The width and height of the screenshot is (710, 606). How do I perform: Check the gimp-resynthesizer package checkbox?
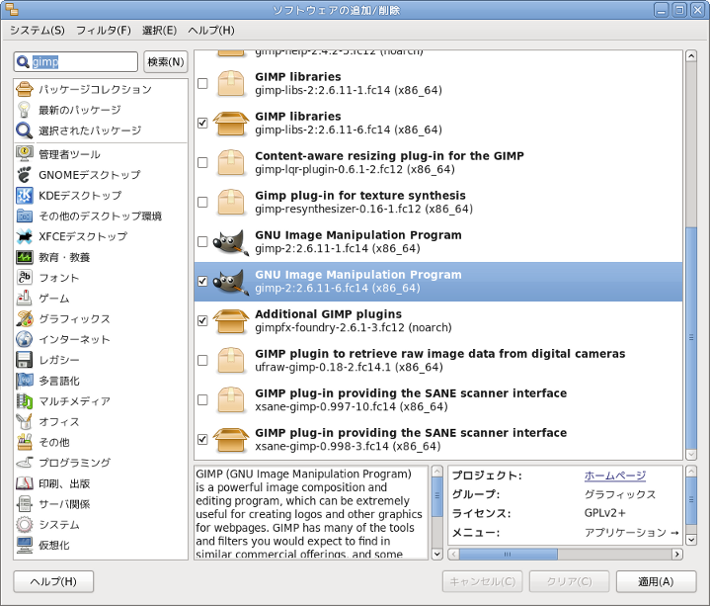202,202
